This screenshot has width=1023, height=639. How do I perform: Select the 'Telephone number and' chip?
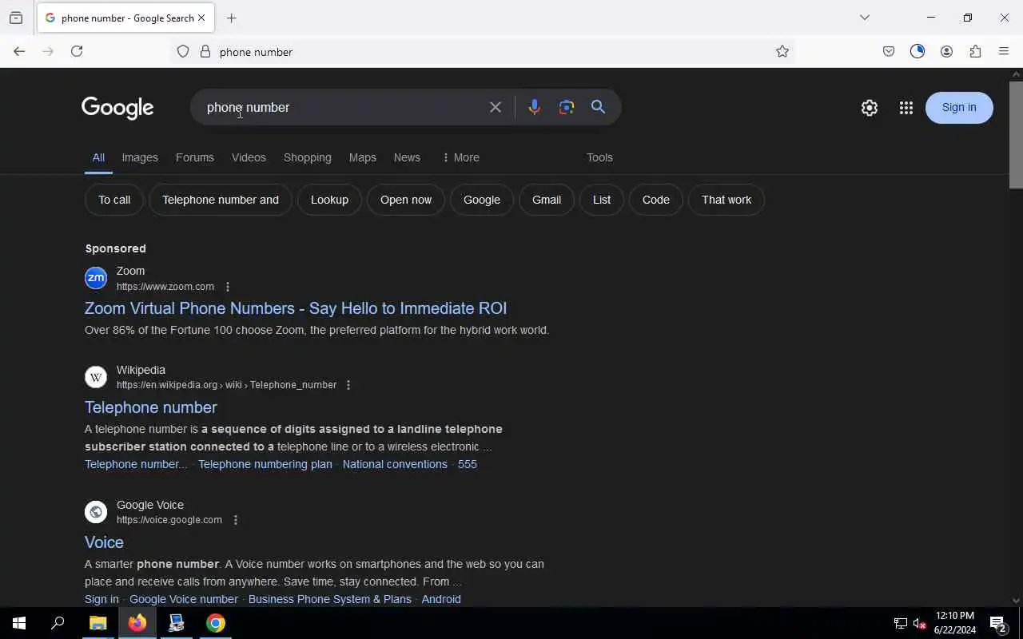(x=221, y=200)
